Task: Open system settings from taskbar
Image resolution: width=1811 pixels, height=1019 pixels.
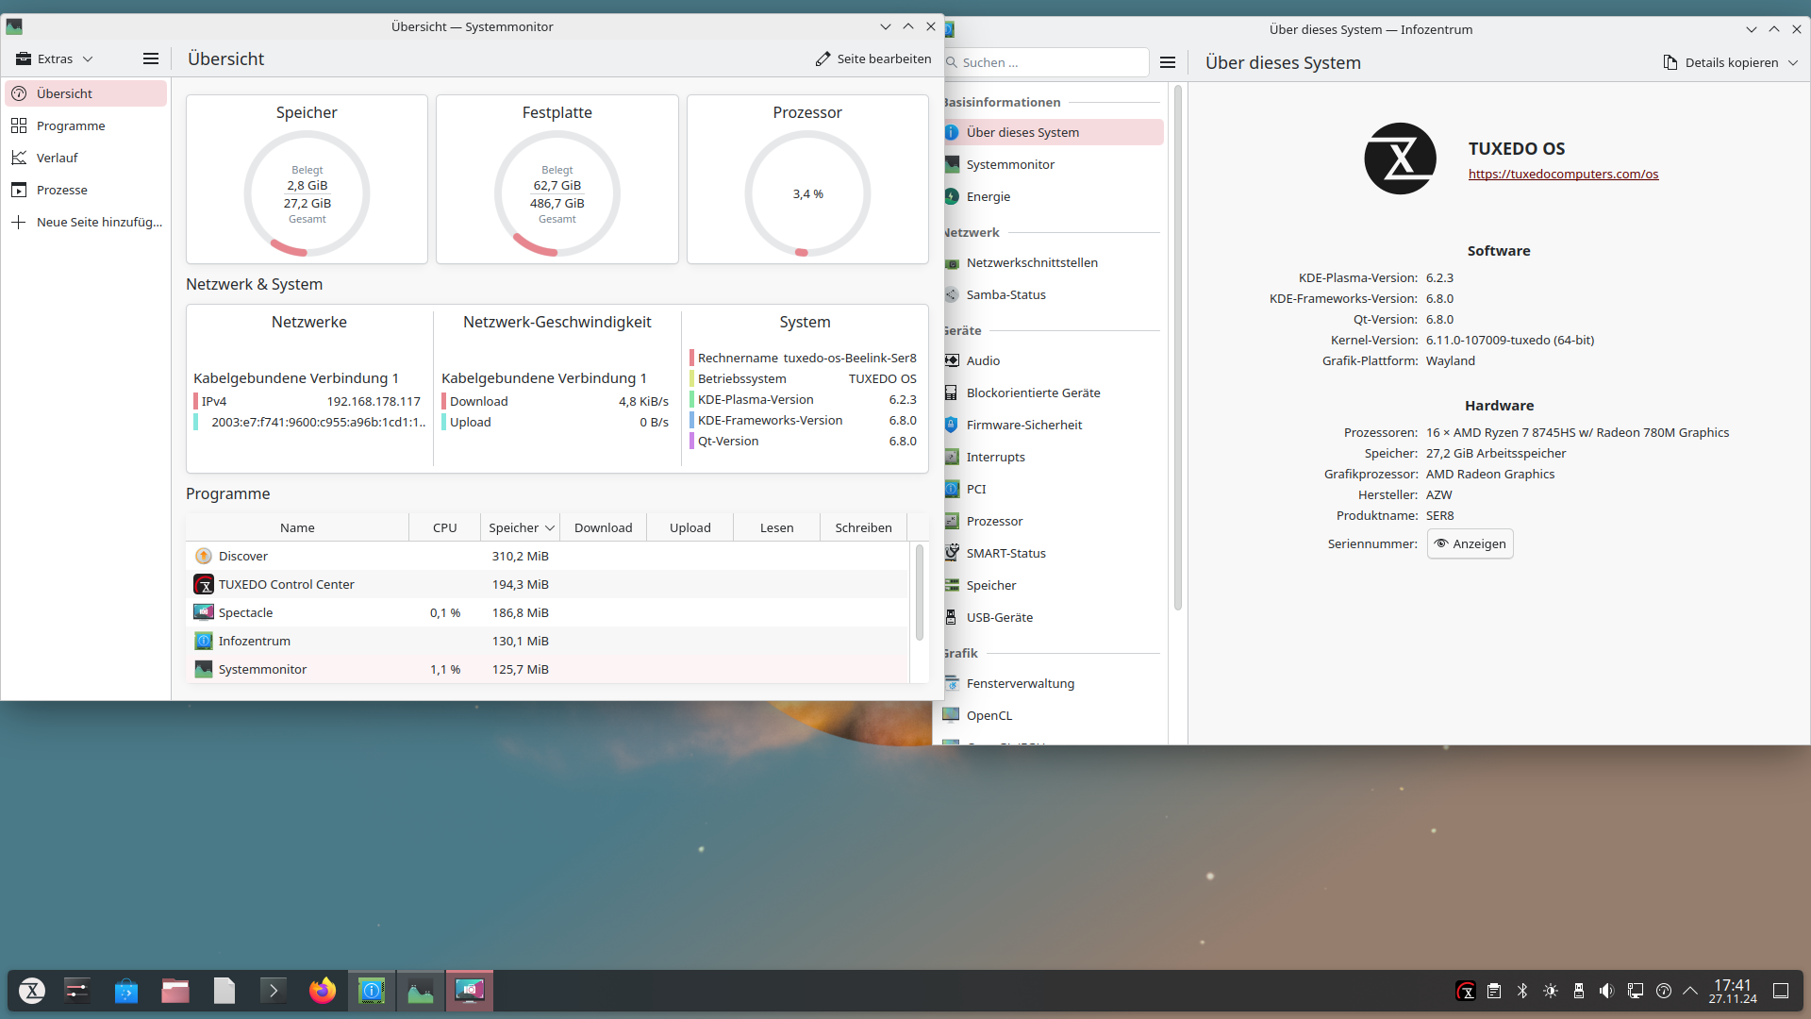Action: click(x=77, y=990)
